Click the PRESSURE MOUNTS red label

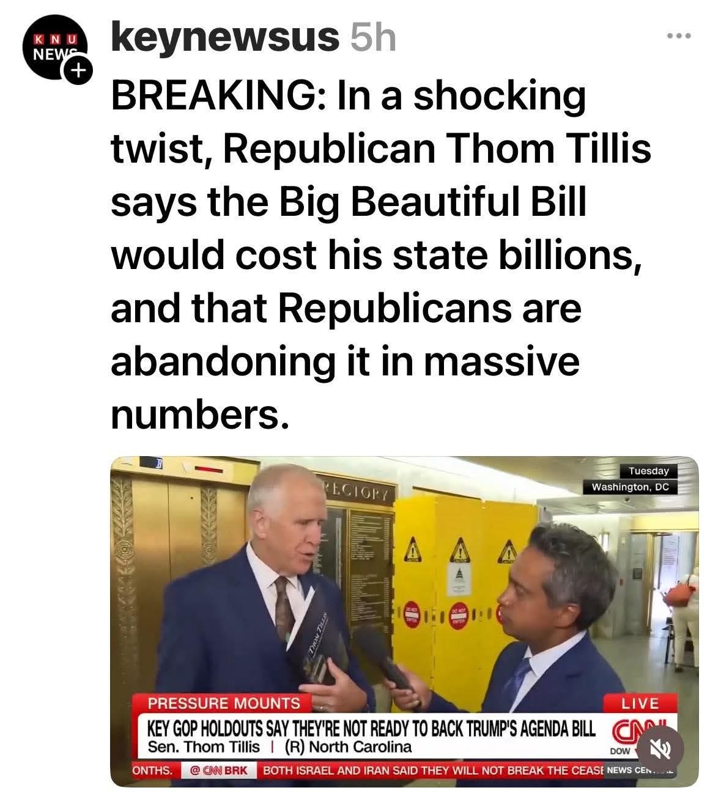tap(224, 703)
